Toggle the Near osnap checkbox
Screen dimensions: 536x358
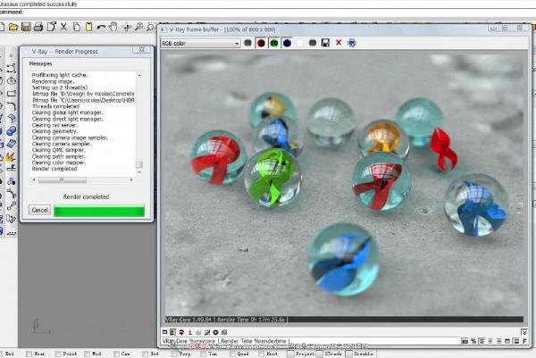click(29, 354)
